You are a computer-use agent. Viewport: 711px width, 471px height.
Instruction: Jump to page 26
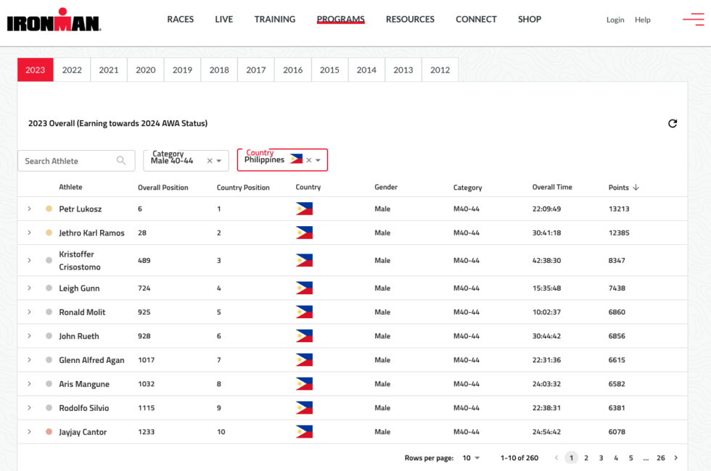click(x=661, y=458)
